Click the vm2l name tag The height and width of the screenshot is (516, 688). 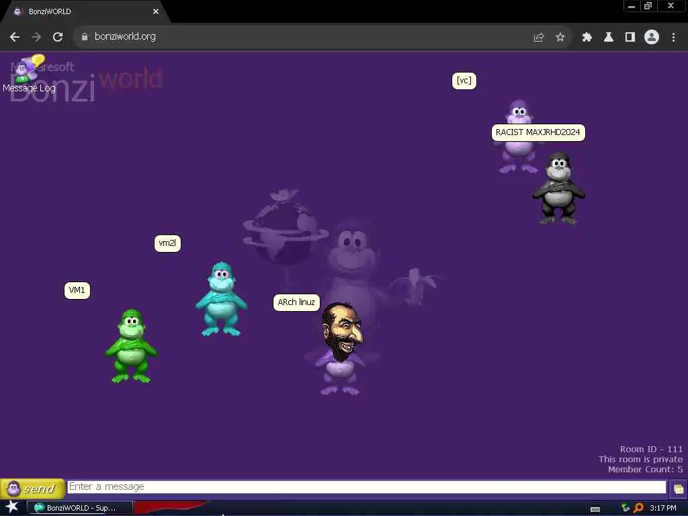tap(167, 243)
